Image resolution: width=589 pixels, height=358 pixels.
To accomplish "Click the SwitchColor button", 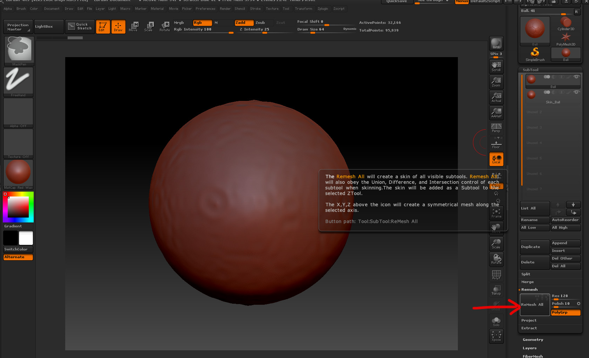I will [18, 249].
